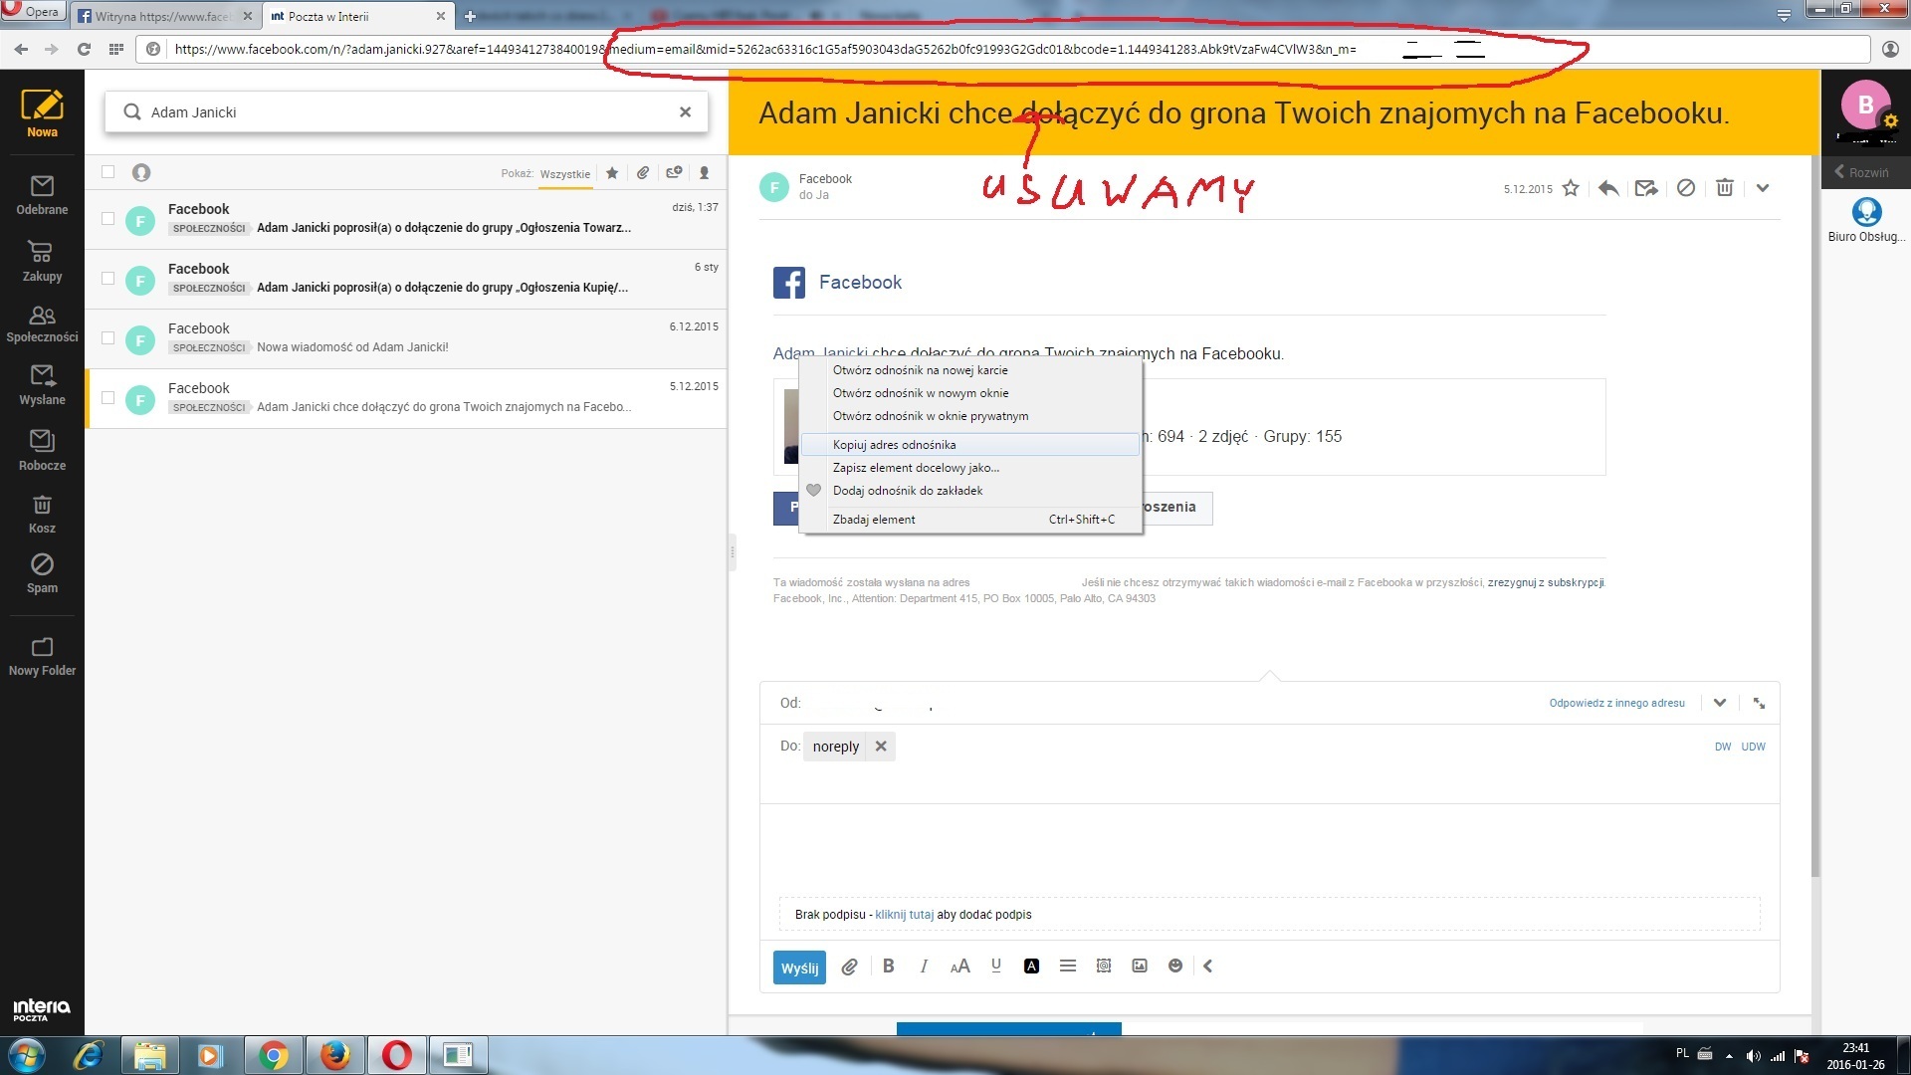Delete the message with trash icon

point(1725,188)
